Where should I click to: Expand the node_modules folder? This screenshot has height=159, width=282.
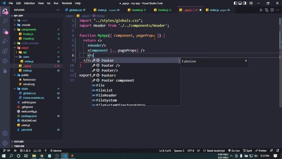pyautogui.click(x=30, y=43)
